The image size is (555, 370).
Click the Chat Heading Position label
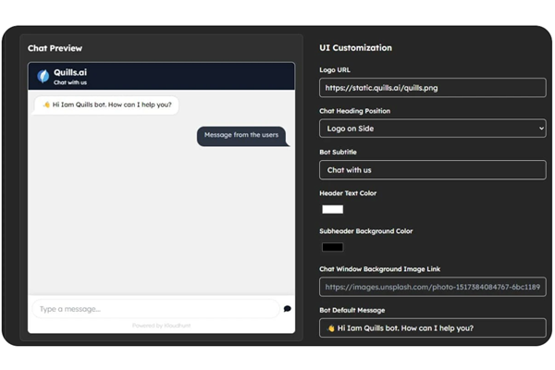tap(355, 110)
